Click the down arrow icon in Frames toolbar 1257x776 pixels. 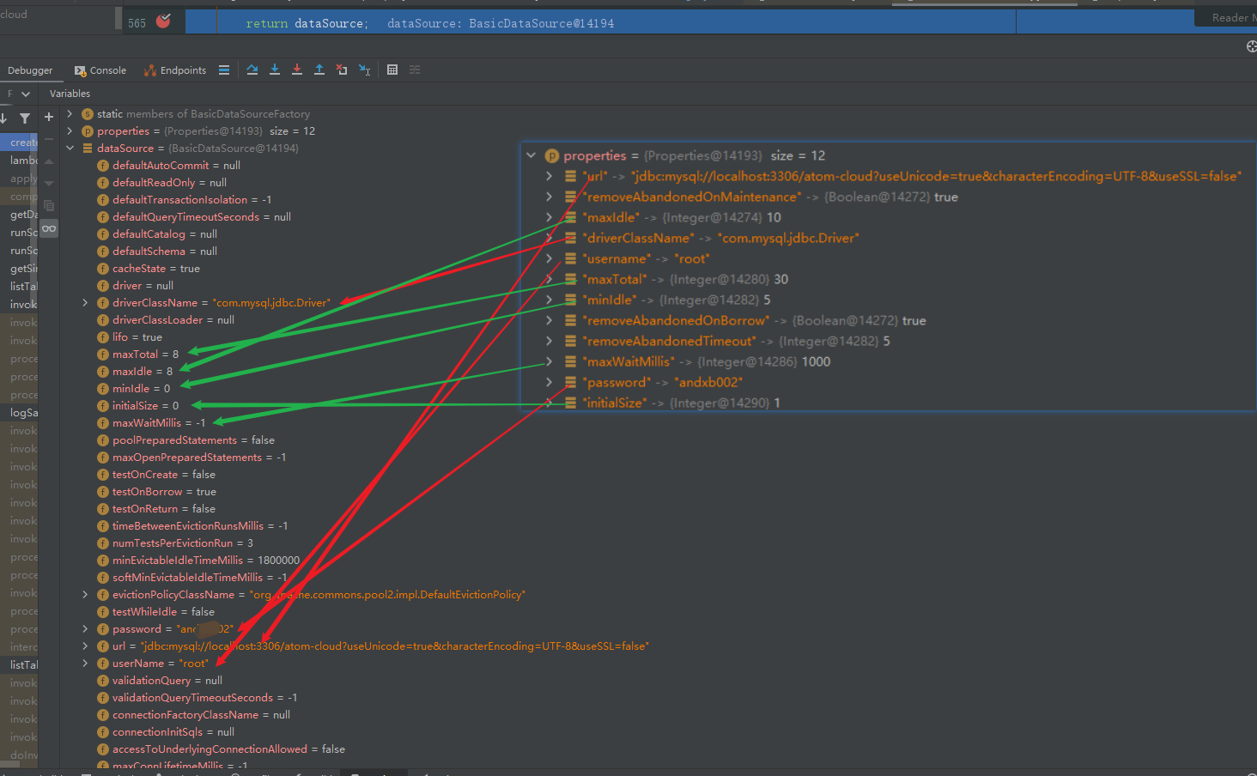point(4,118)
